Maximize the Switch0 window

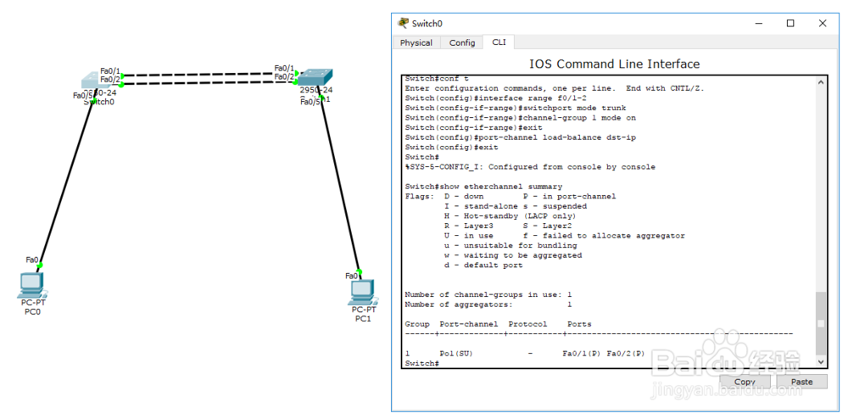point(790,23)
